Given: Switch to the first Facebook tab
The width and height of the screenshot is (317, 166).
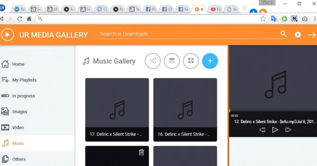Looking at the screenshot, I should tap(151, 9).
